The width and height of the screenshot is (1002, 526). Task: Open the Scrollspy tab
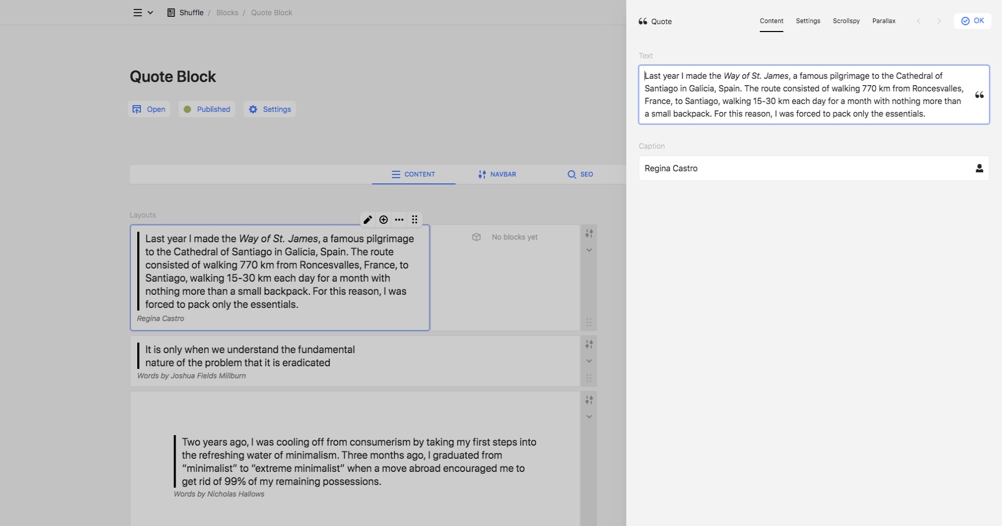click(846, 21)
